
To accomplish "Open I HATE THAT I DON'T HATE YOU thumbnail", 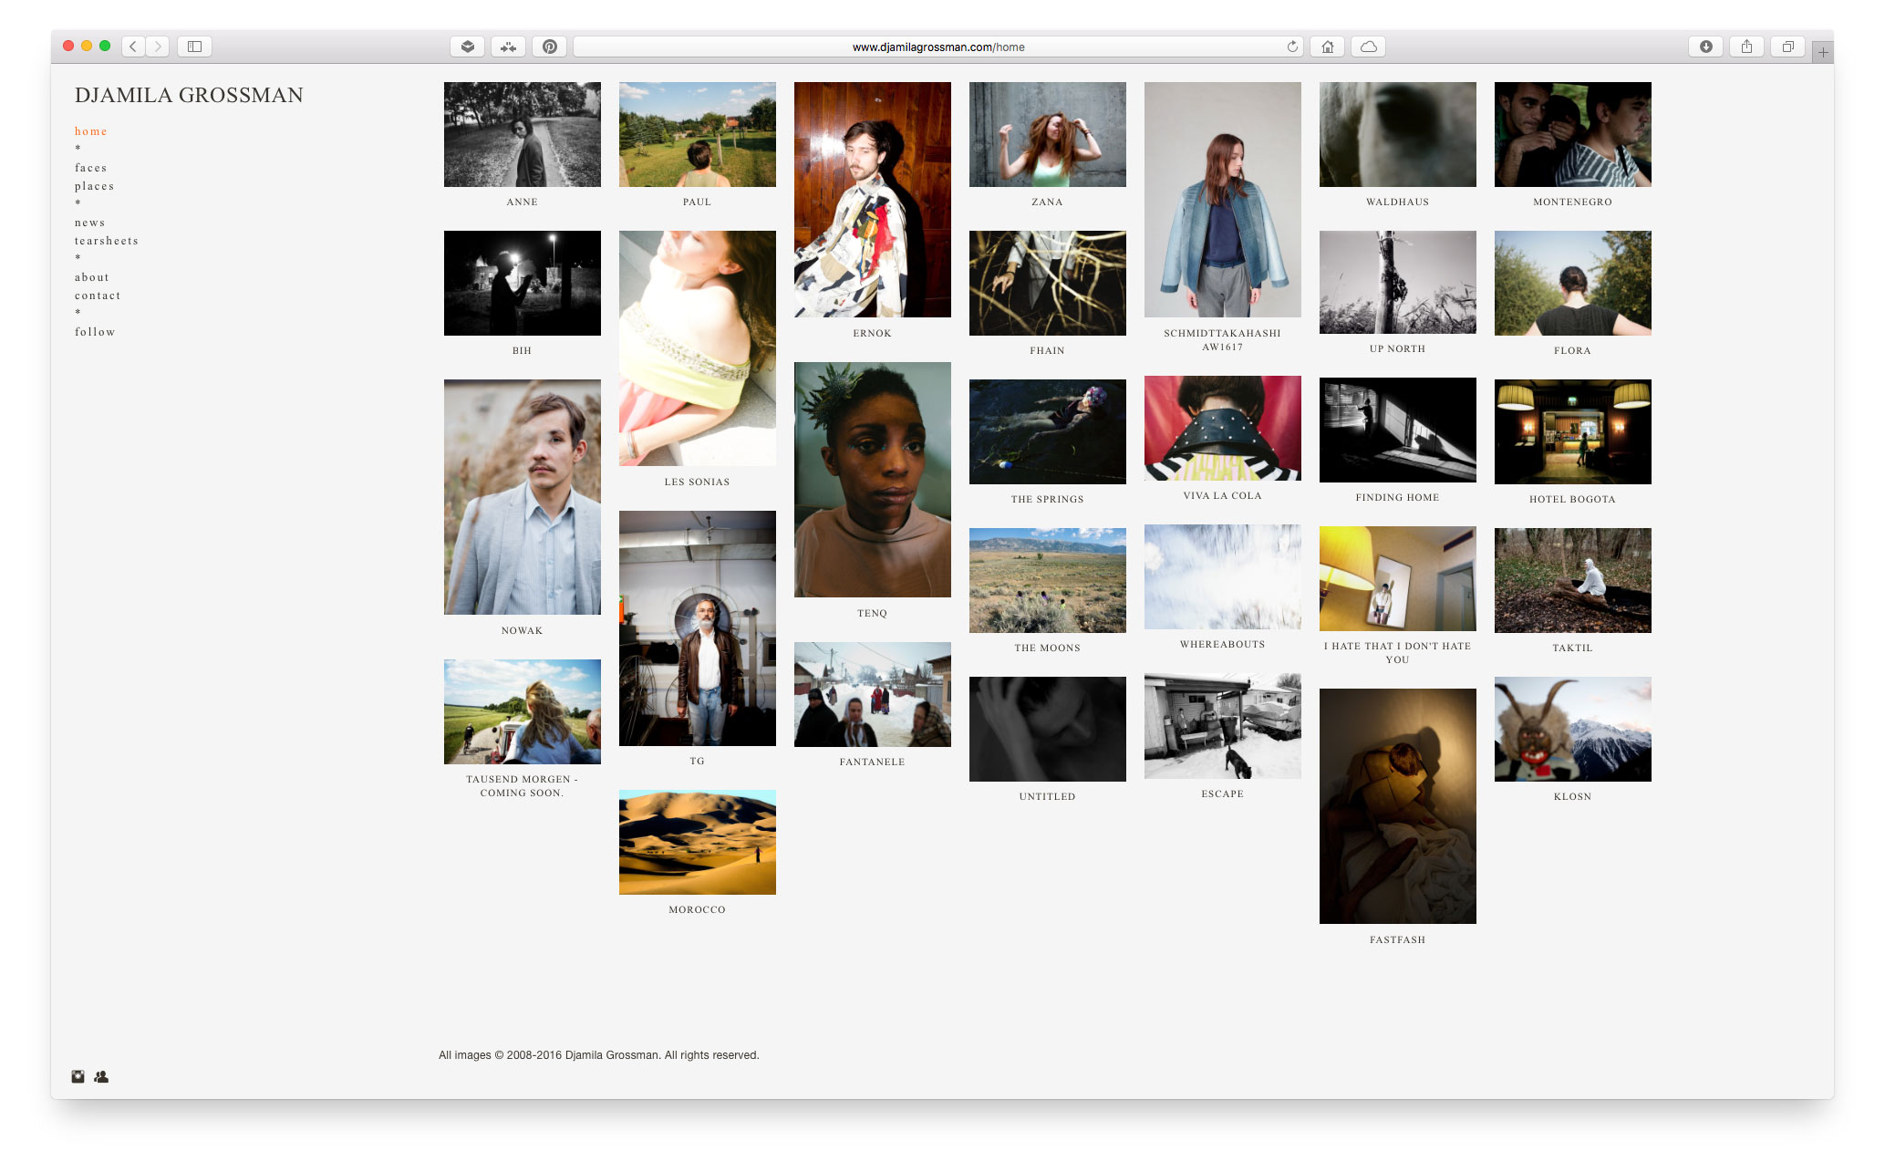I will click(1398, 578).
